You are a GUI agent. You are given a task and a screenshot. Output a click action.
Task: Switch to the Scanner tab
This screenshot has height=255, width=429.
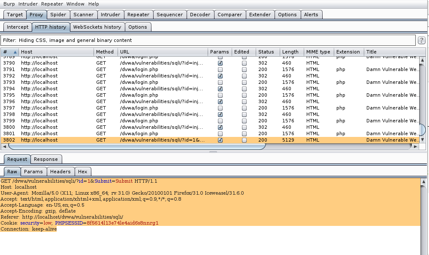click(x=84, y=15)
